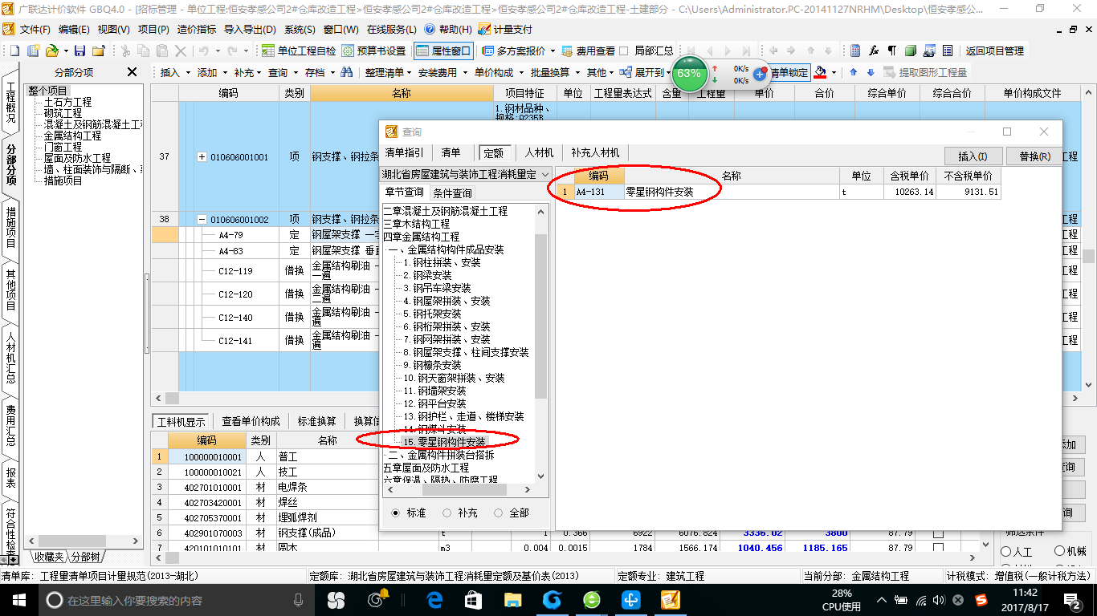
Task: Click 返回项目管理 button
Action: tap(995, 51)
